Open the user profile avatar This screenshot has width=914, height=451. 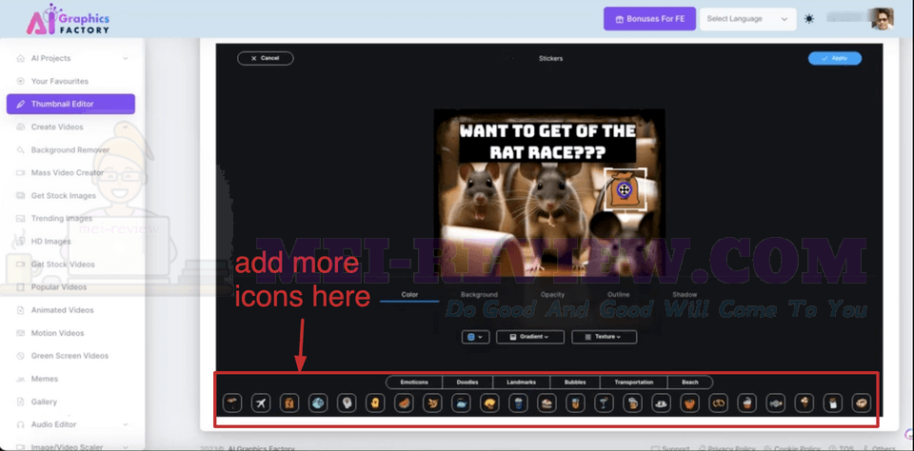882,19
